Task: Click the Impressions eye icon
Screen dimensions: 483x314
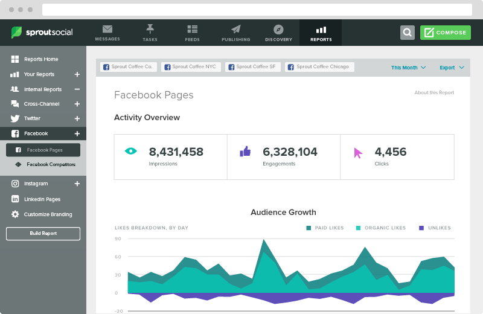Action: click(130, 151)
